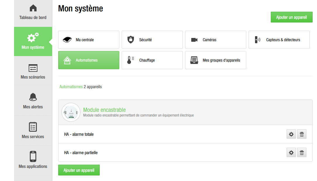Click the '2 appareils' count text
The height and width of the screenshot is (181, 317).
point(93,87)
